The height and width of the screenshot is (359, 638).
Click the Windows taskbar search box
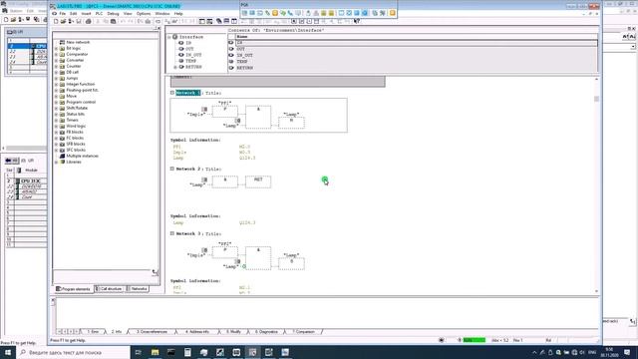tap(73, 352)
